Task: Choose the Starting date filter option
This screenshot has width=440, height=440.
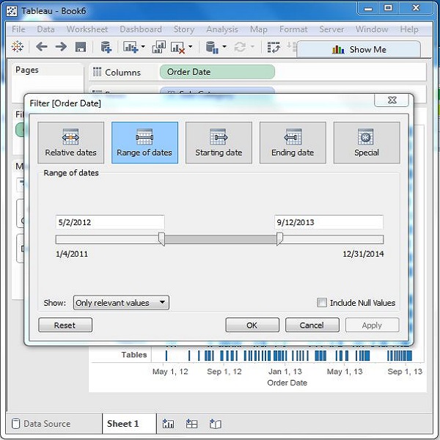Action: (219, 142)
